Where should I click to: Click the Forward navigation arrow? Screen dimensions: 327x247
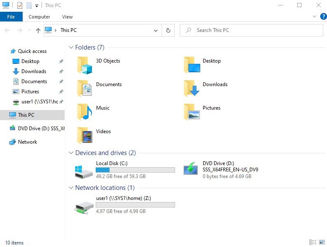(x=20, y=31)
